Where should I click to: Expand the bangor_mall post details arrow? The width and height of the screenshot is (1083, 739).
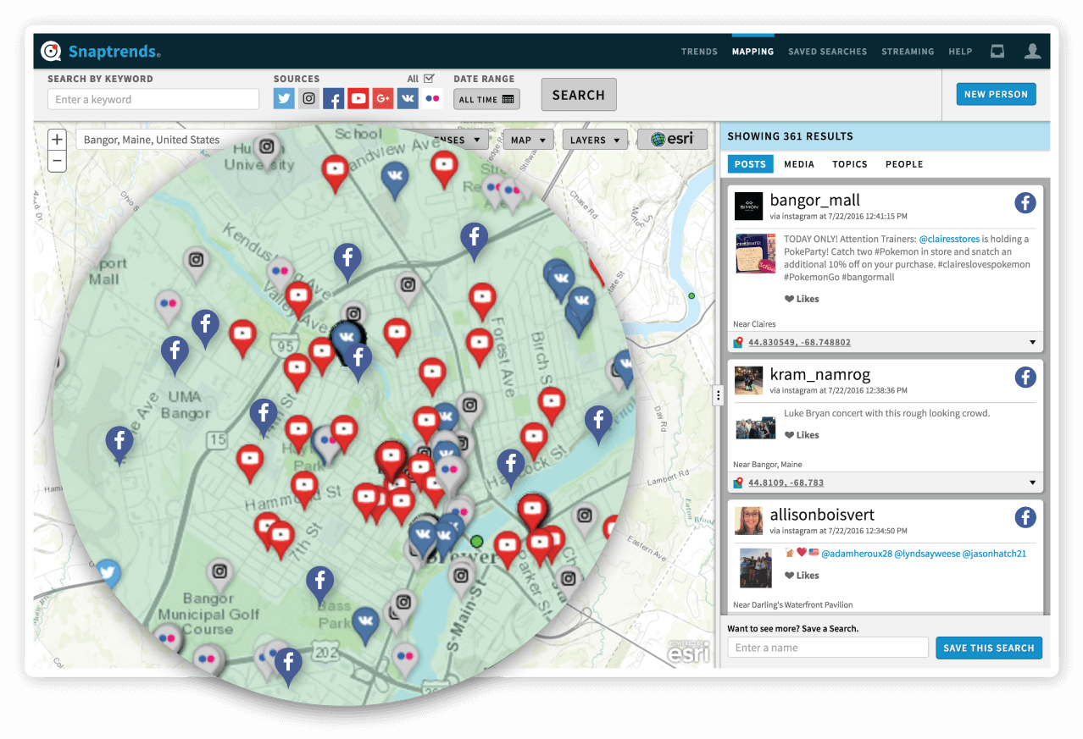point(1033,343)
